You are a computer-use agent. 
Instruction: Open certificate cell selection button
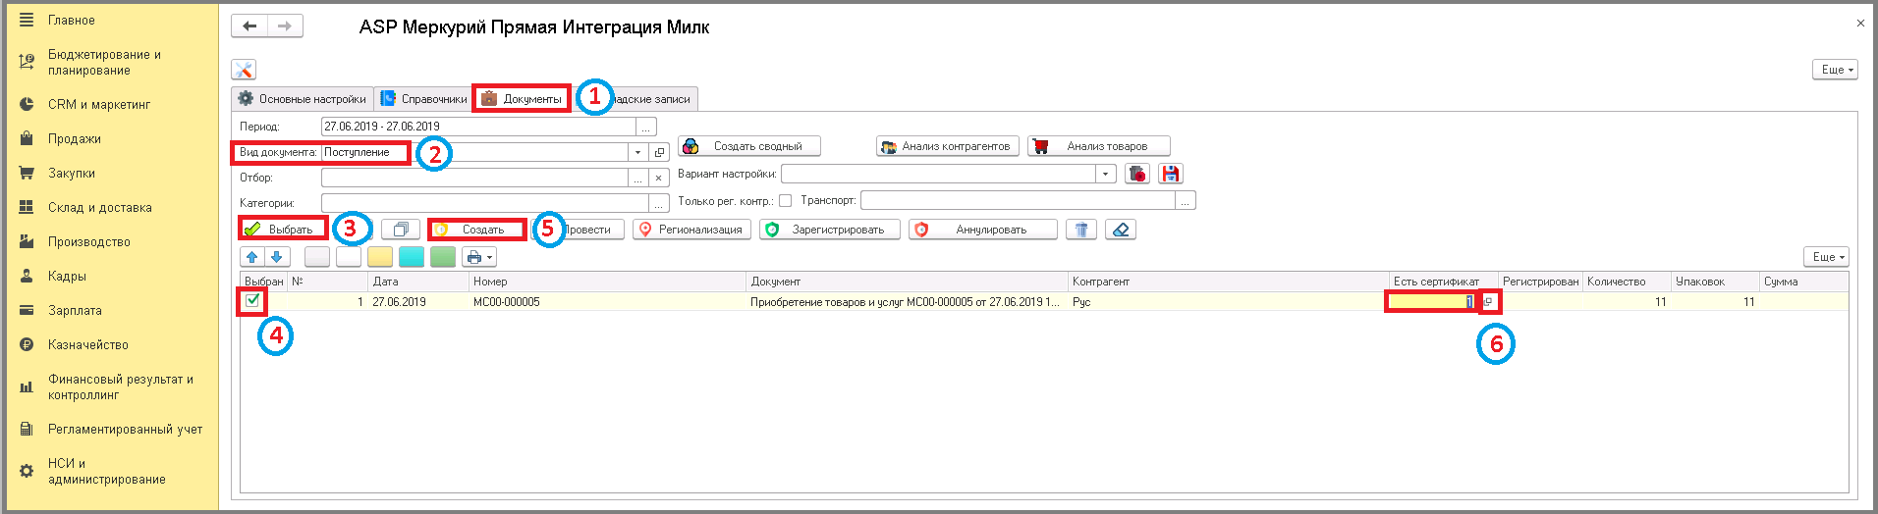[1489, 302]
